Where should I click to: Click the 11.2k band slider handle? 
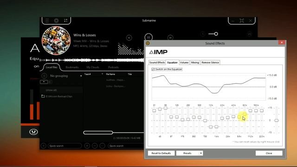click(x=251, y=110)
